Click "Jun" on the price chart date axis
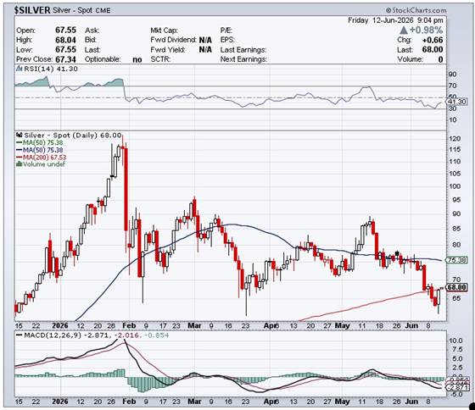 411,326
